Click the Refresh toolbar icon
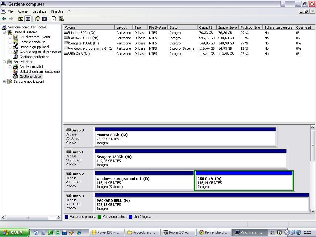Viewport: 316px width, 237px height. (54, 19)
